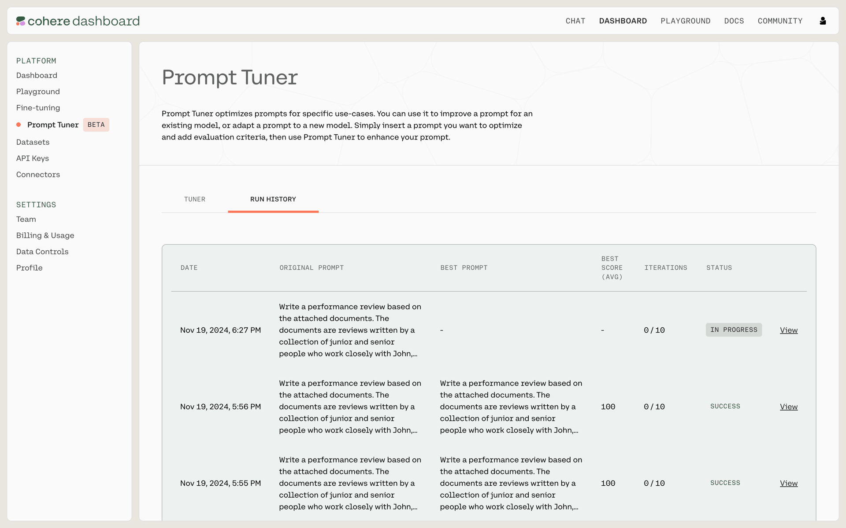The width and height of the screenshot is (846, 528).
Task: Click date Nov 19, 2024, 5:55 PM
Action: pyautogui.click(x=220, y=483)
